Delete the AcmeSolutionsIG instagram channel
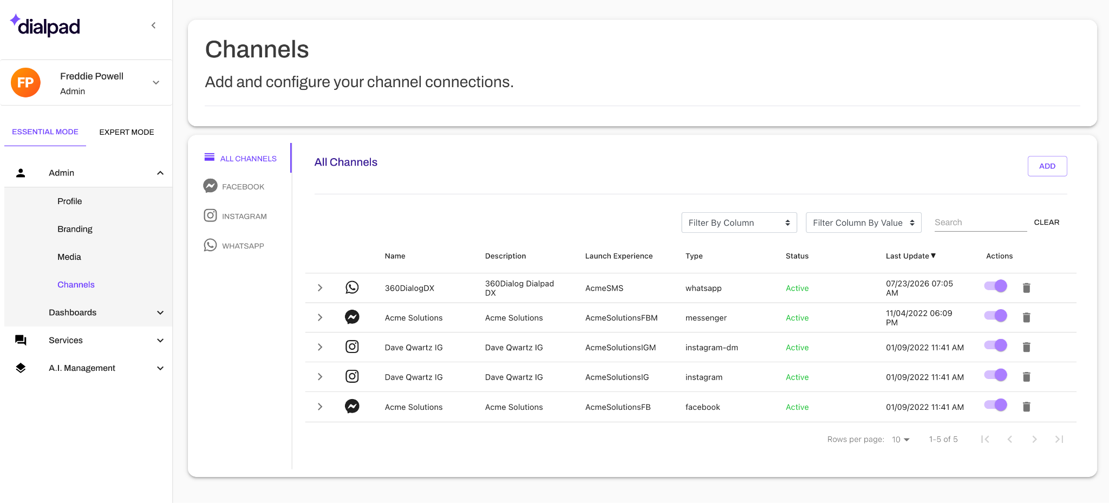1109x503 pixels. click(x=1026, y=377)
